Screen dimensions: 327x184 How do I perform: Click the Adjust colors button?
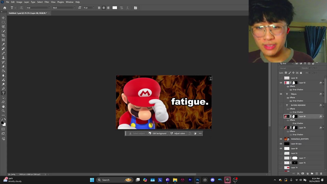click(178, 133)
